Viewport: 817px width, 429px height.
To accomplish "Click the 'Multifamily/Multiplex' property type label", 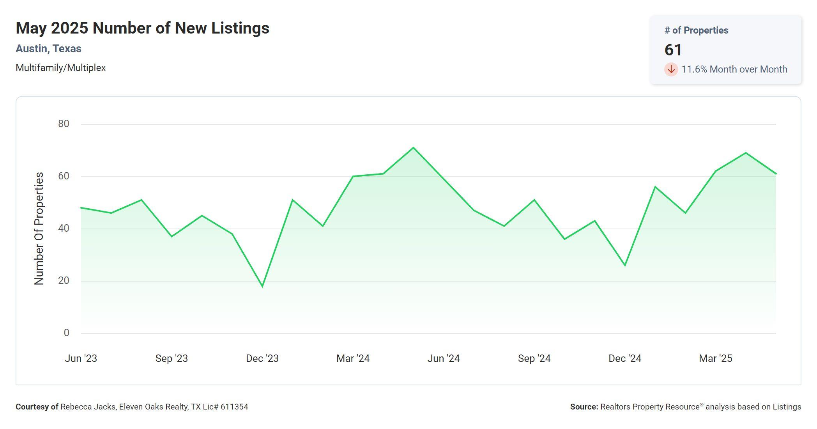I will (x=61, y=68).
